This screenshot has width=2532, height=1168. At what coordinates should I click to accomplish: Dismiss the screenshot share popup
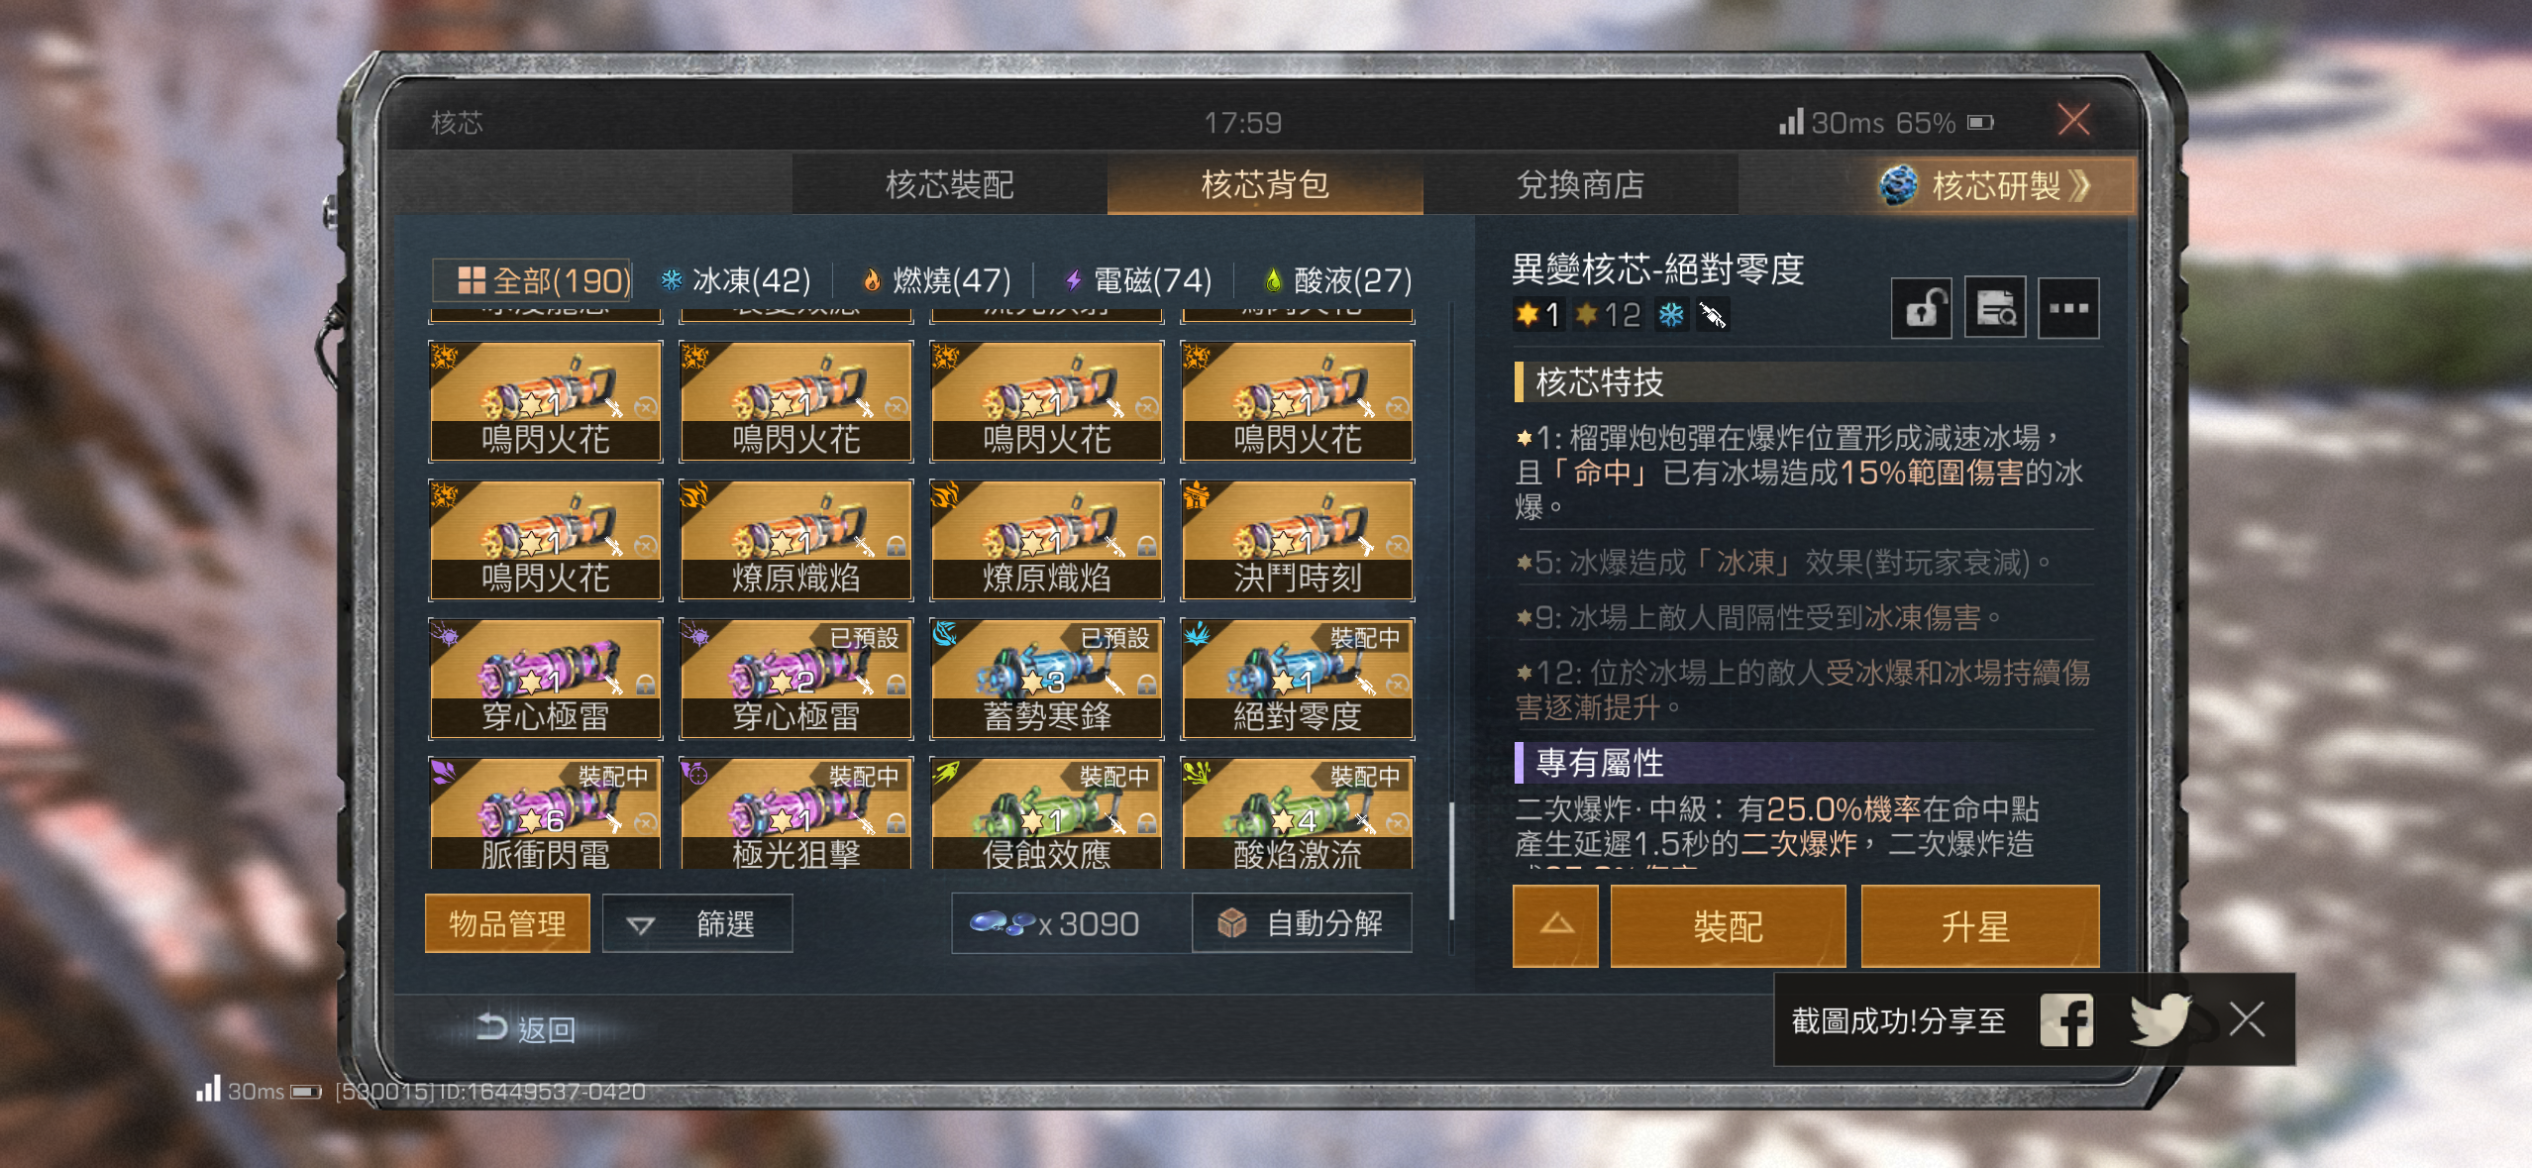(x=2247, y=1018)
